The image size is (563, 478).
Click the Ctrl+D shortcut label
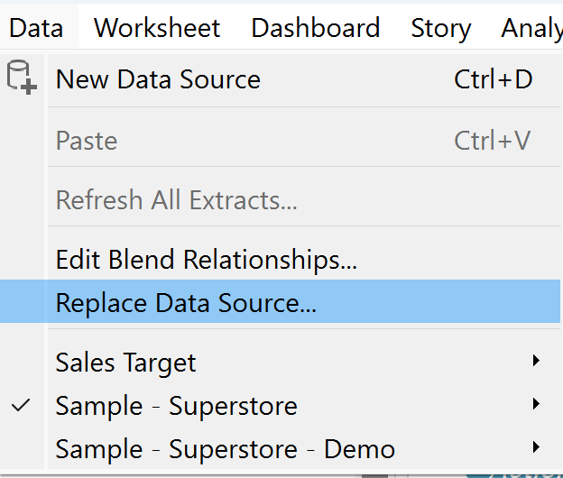(x=494, y=79)
